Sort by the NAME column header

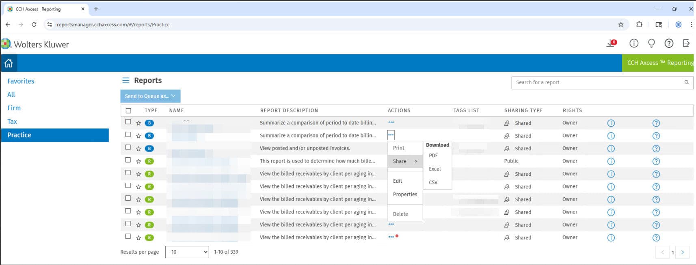click(x=177, y=111)
